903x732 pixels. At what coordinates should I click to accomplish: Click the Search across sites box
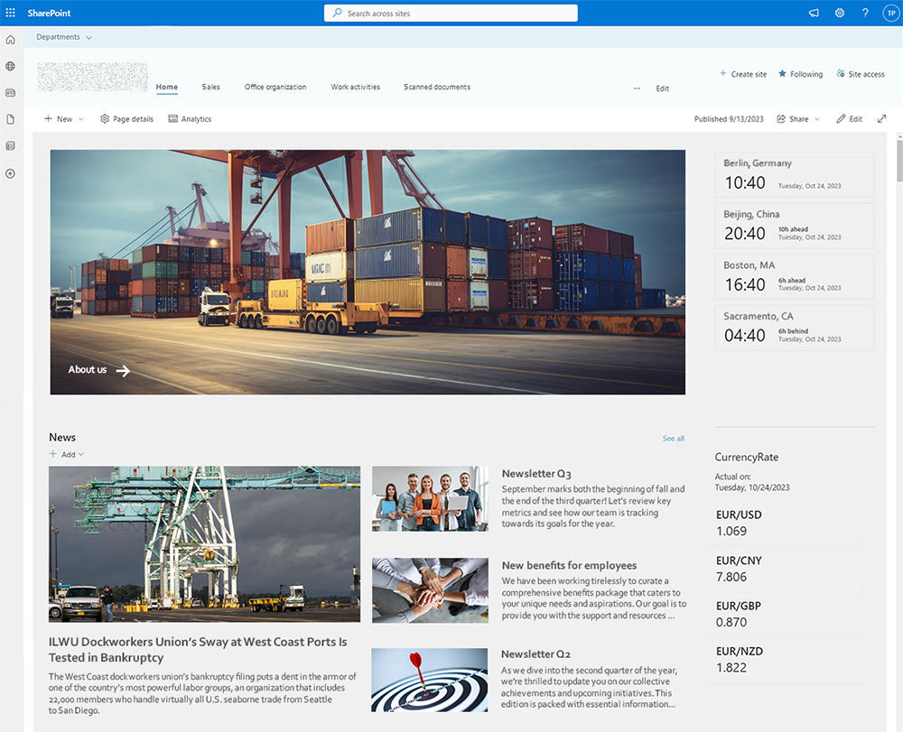click(x=451, y=14)
